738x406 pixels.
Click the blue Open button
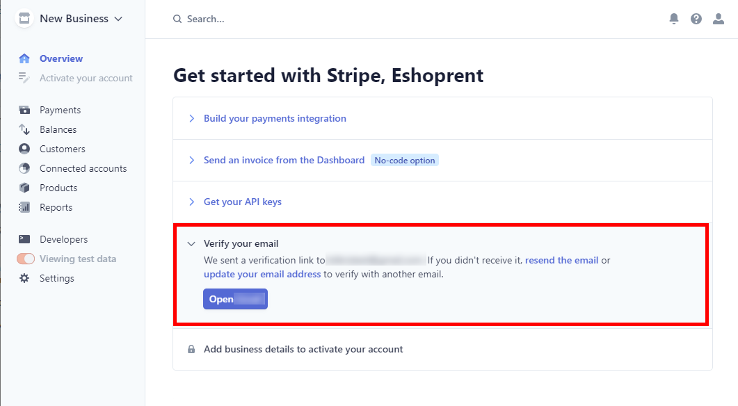click(235, 299)
